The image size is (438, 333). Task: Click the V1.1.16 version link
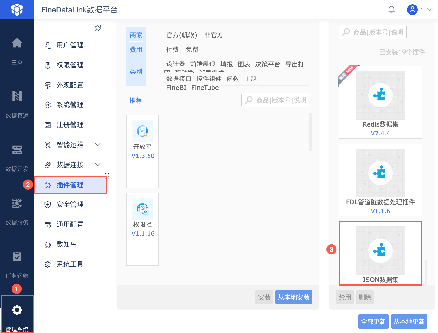(x=143, y=234)
